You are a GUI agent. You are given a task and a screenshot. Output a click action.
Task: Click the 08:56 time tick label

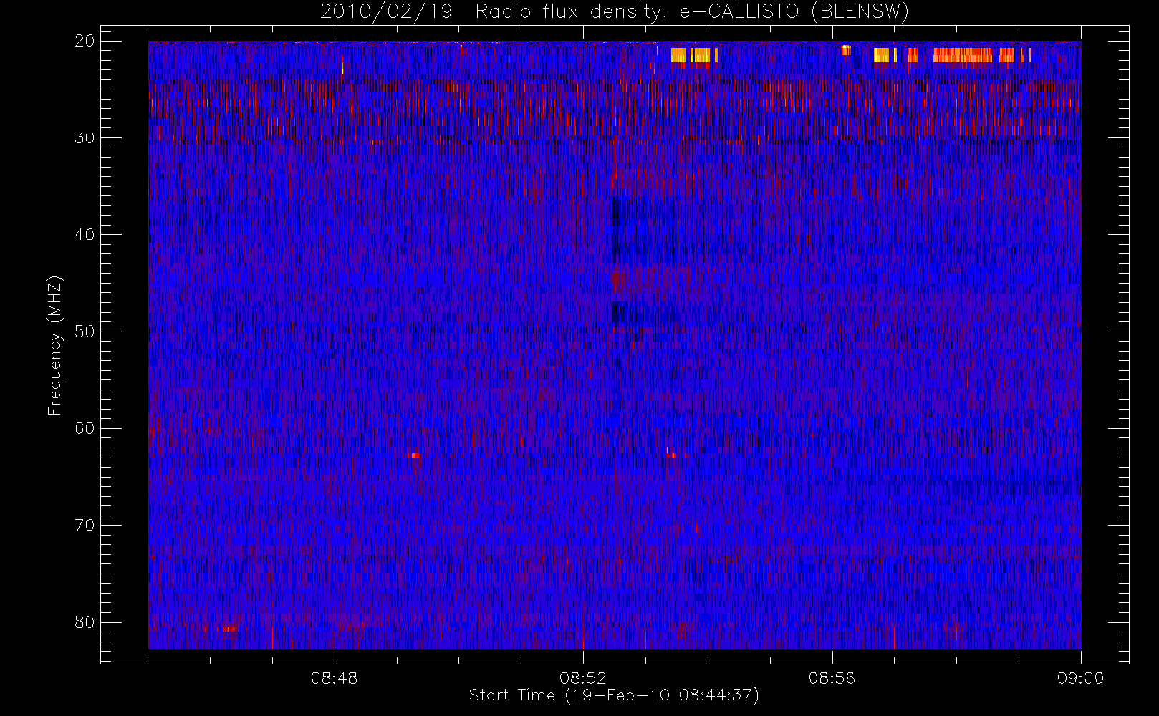pos(832,678)
